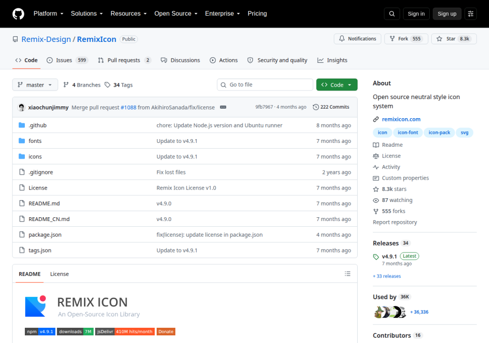Switch to the Pull requests tab

[x=124, y=61]
